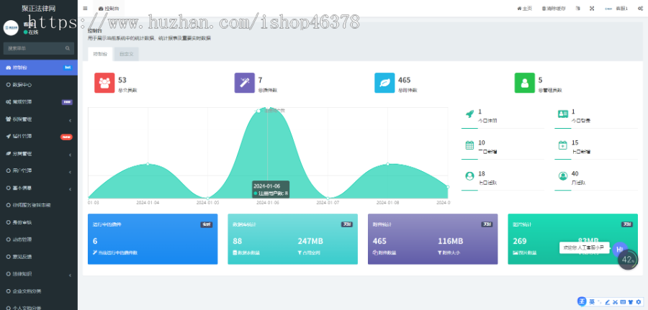Open 意见反馈 in the sidebar
This screenshot has width=648, height=310.
(38, 257)
